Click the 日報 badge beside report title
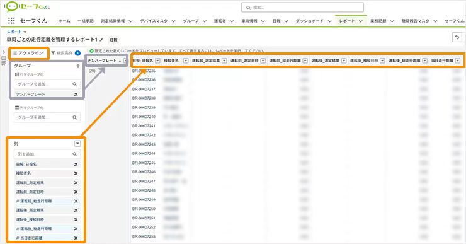Viewport: 466px width, 244px height. point(113,40)
